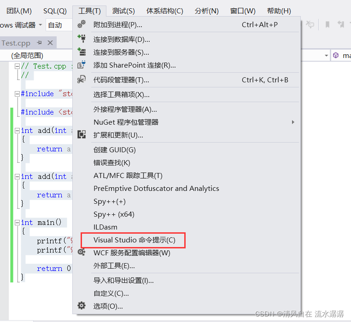Launch Spy++ (x64) from the menu
Image resolution: width=351 pixels, height=322 pixels.
click(x=114, y=214)
